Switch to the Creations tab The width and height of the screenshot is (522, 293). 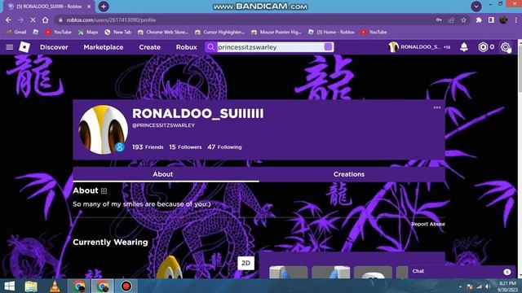[x=349, y=174]
